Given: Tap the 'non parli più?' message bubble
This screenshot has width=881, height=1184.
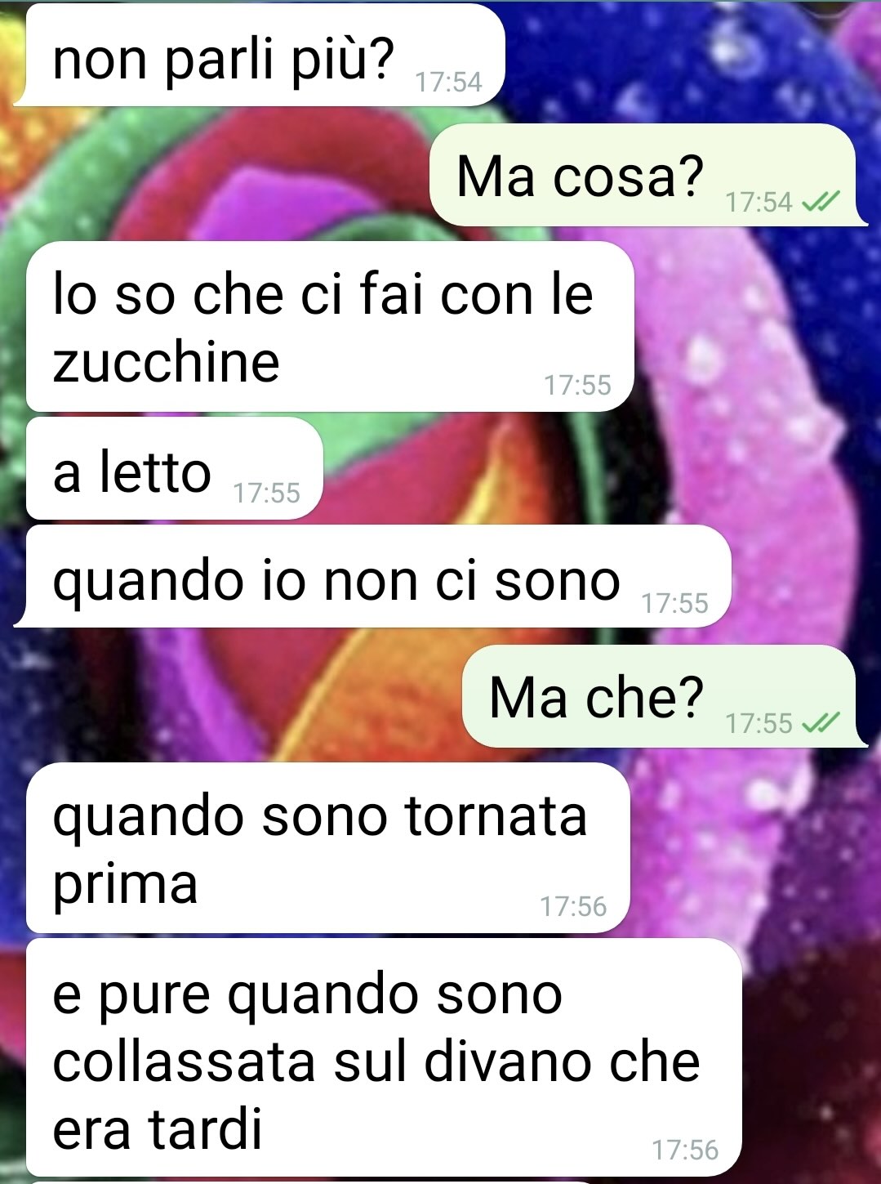Looking at the screenshot, I should (x=261, y=54).
